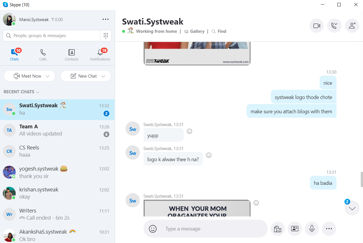
Task: Open Notifications showing 19 alerts
Action: 100,54
